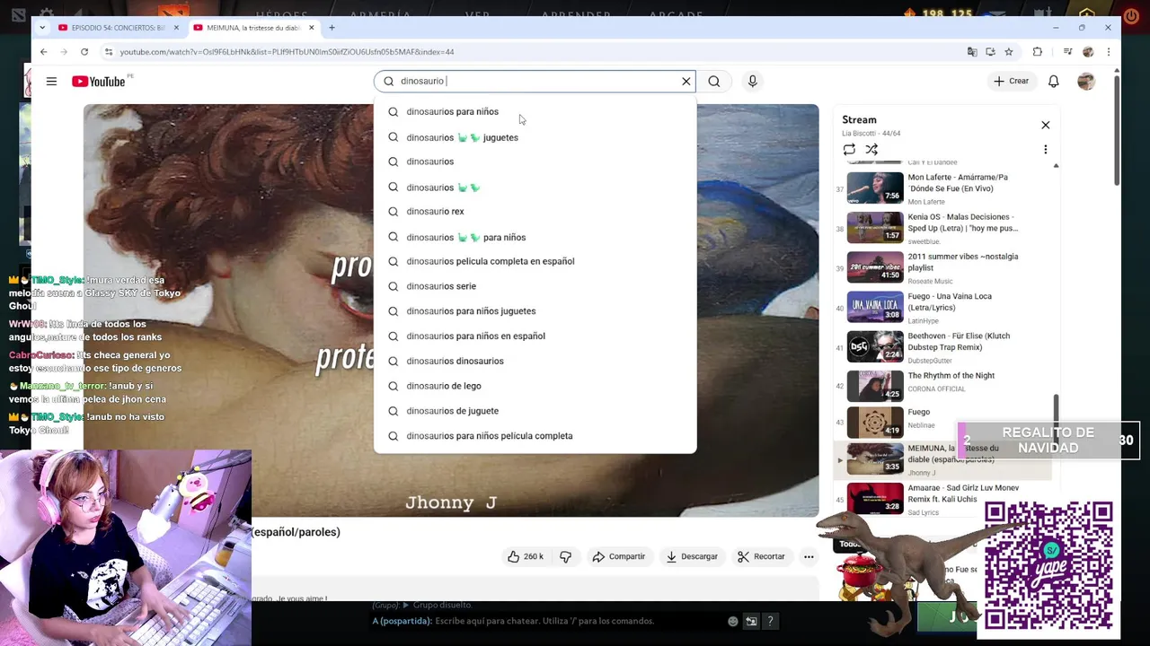Pick 'dinosaurios para niños en español'
Viewport: 1150px width, 646px height.
(x=535, y=336)
